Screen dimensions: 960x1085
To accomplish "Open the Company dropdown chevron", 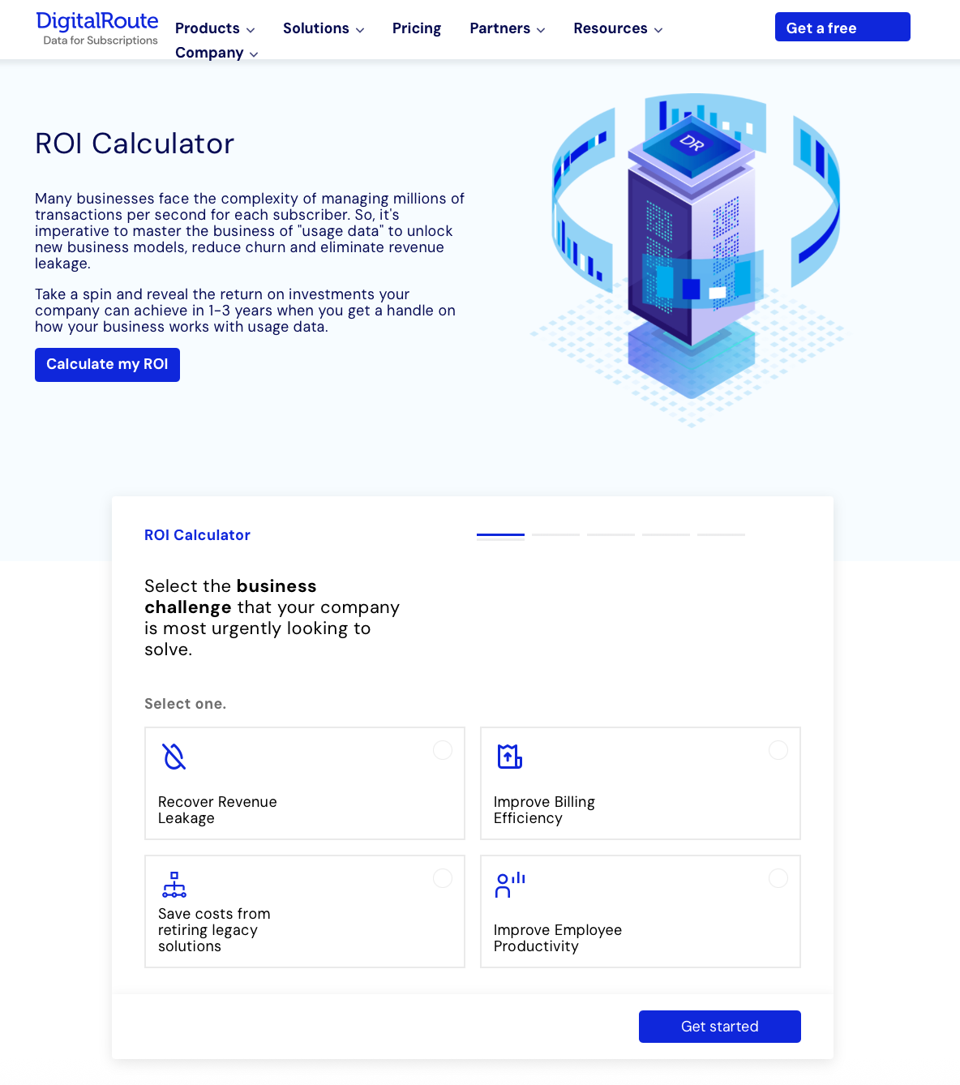I will (x=254, y=54).
